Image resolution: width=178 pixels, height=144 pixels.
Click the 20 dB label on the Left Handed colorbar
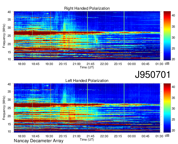(173, 130)
